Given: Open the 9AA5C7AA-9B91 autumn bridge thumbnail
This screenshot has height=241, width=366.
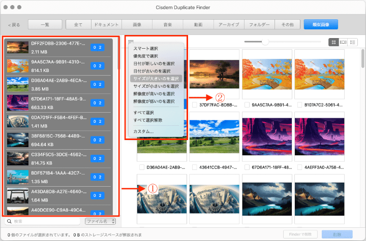Looking at the screenshot, I should [267, 74].
